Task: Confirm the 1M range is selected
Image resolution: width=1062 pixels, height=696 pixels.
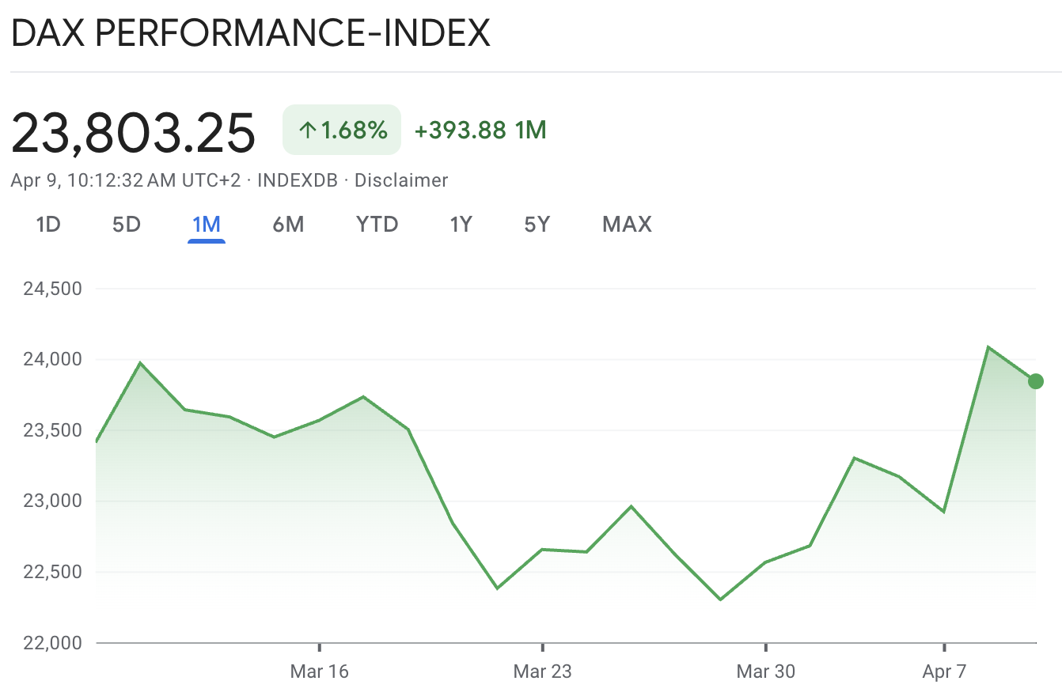Action: 207,225
